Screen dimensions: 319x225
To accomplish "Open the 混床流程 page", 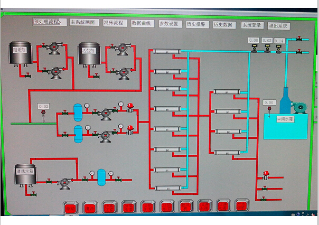I will pos(114,23).
